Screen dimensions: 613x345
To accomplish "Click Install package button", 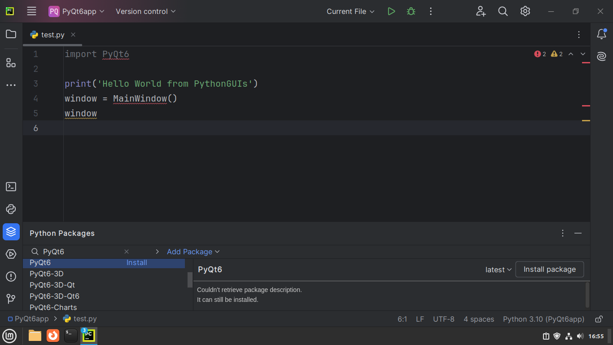I will [550, 269].
